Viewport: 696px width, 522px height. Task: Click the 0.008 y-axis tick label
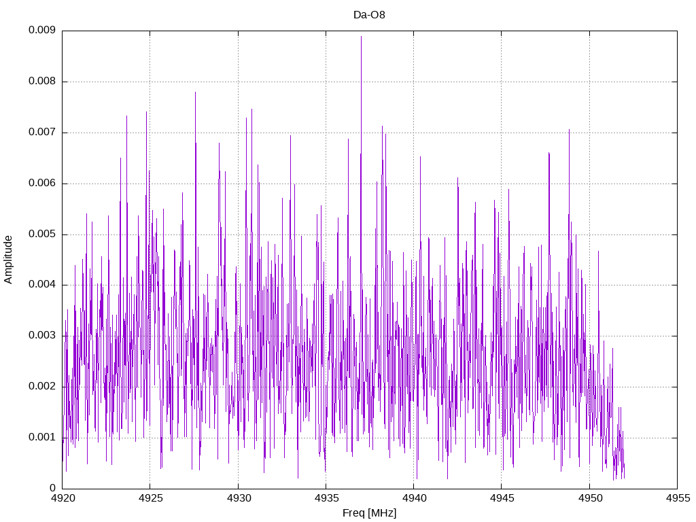click(42, 82)
